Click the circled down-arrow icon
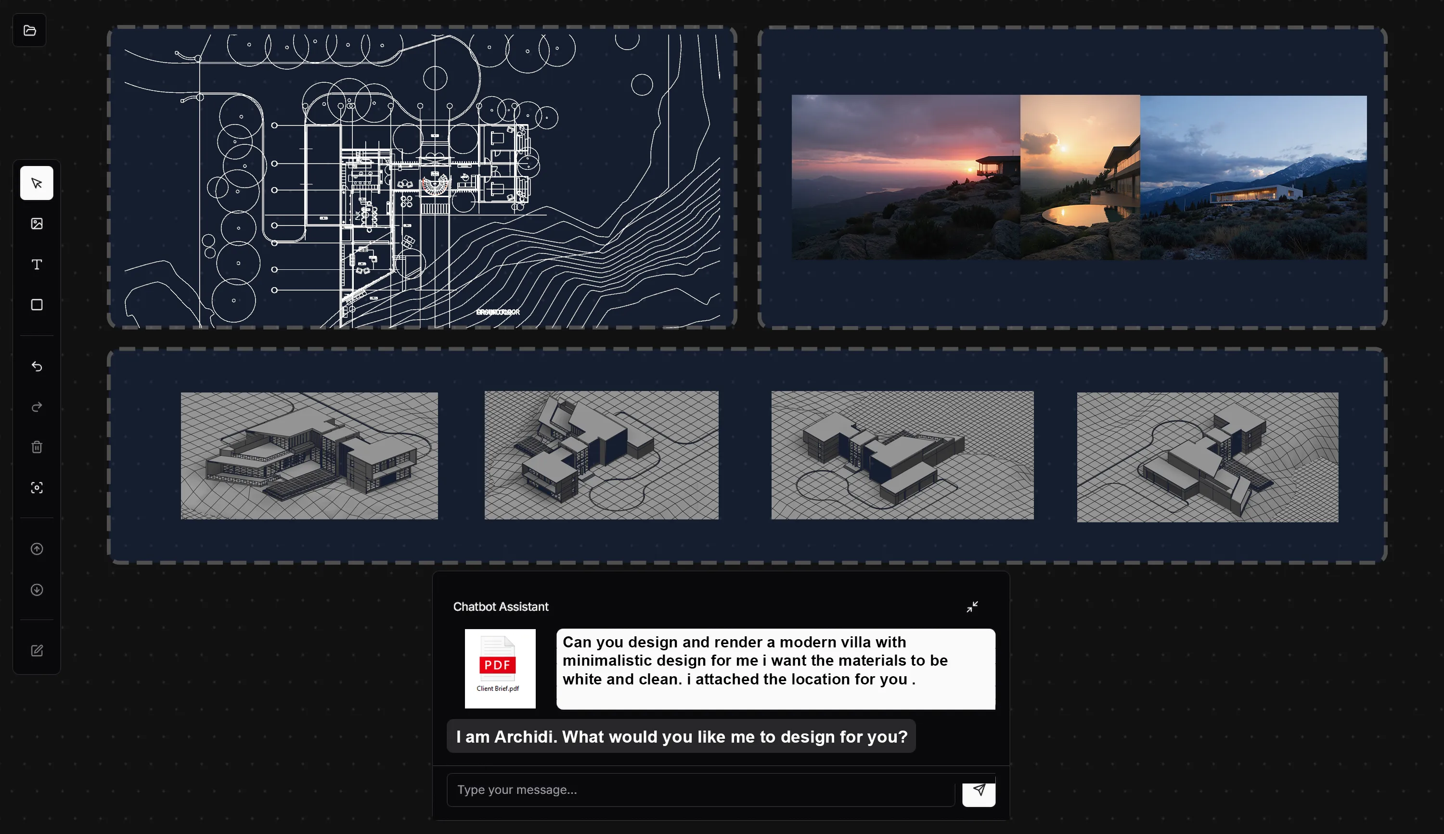The height and width of the screenshot is (834, 1444). point(37,590)
